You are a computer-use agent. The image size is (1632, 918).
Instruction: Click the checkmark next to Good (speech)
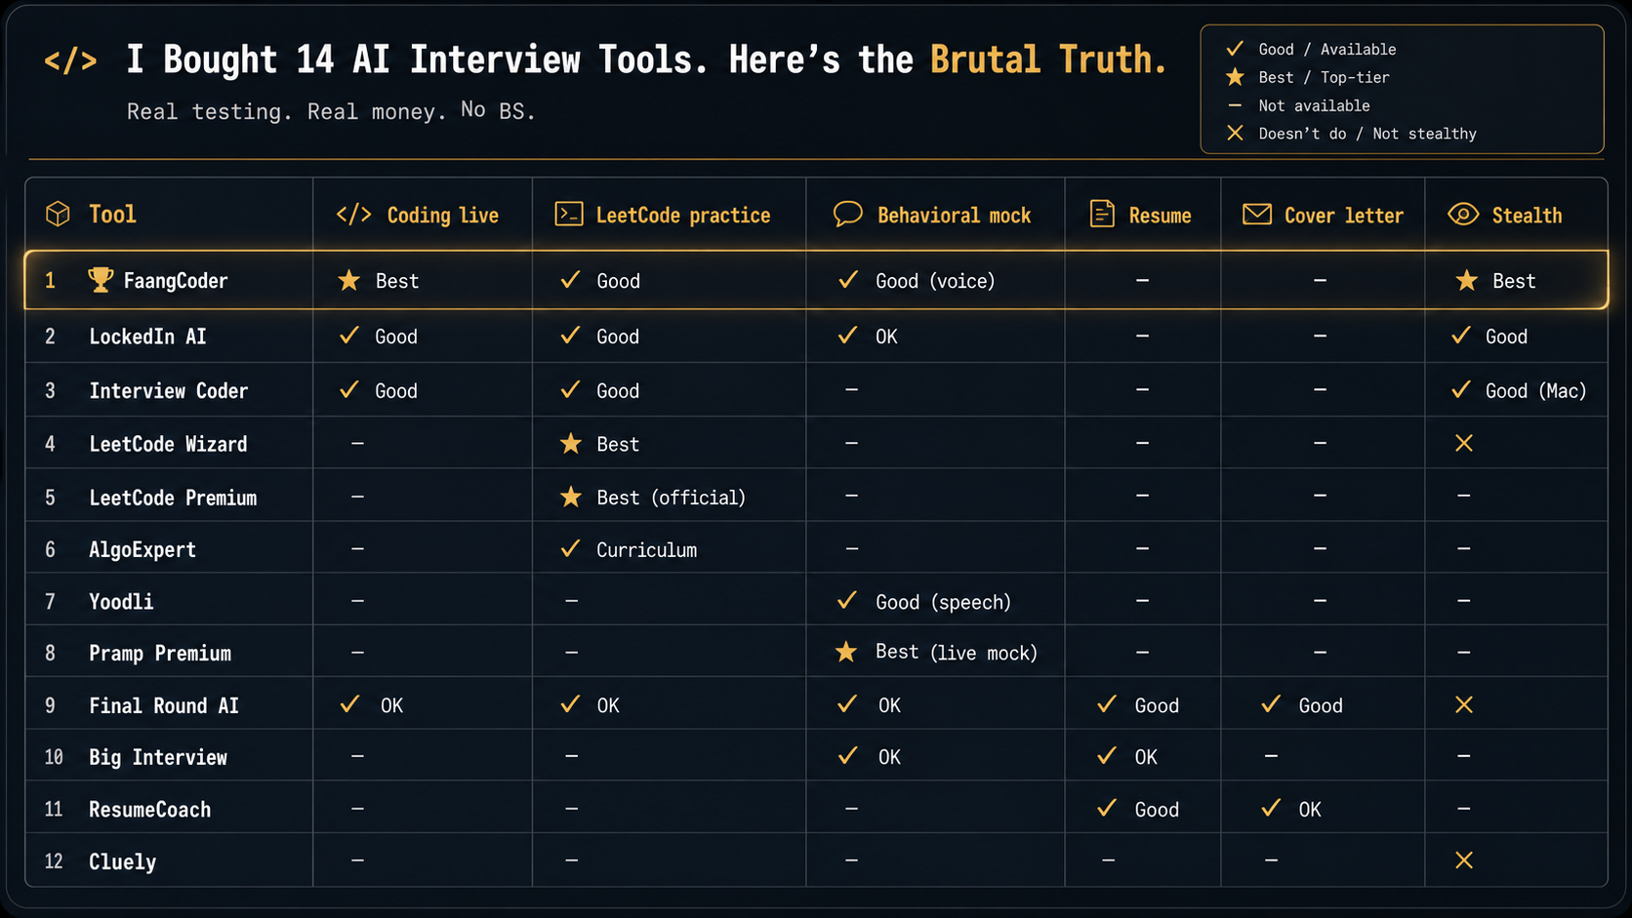(x=847, y=600)
